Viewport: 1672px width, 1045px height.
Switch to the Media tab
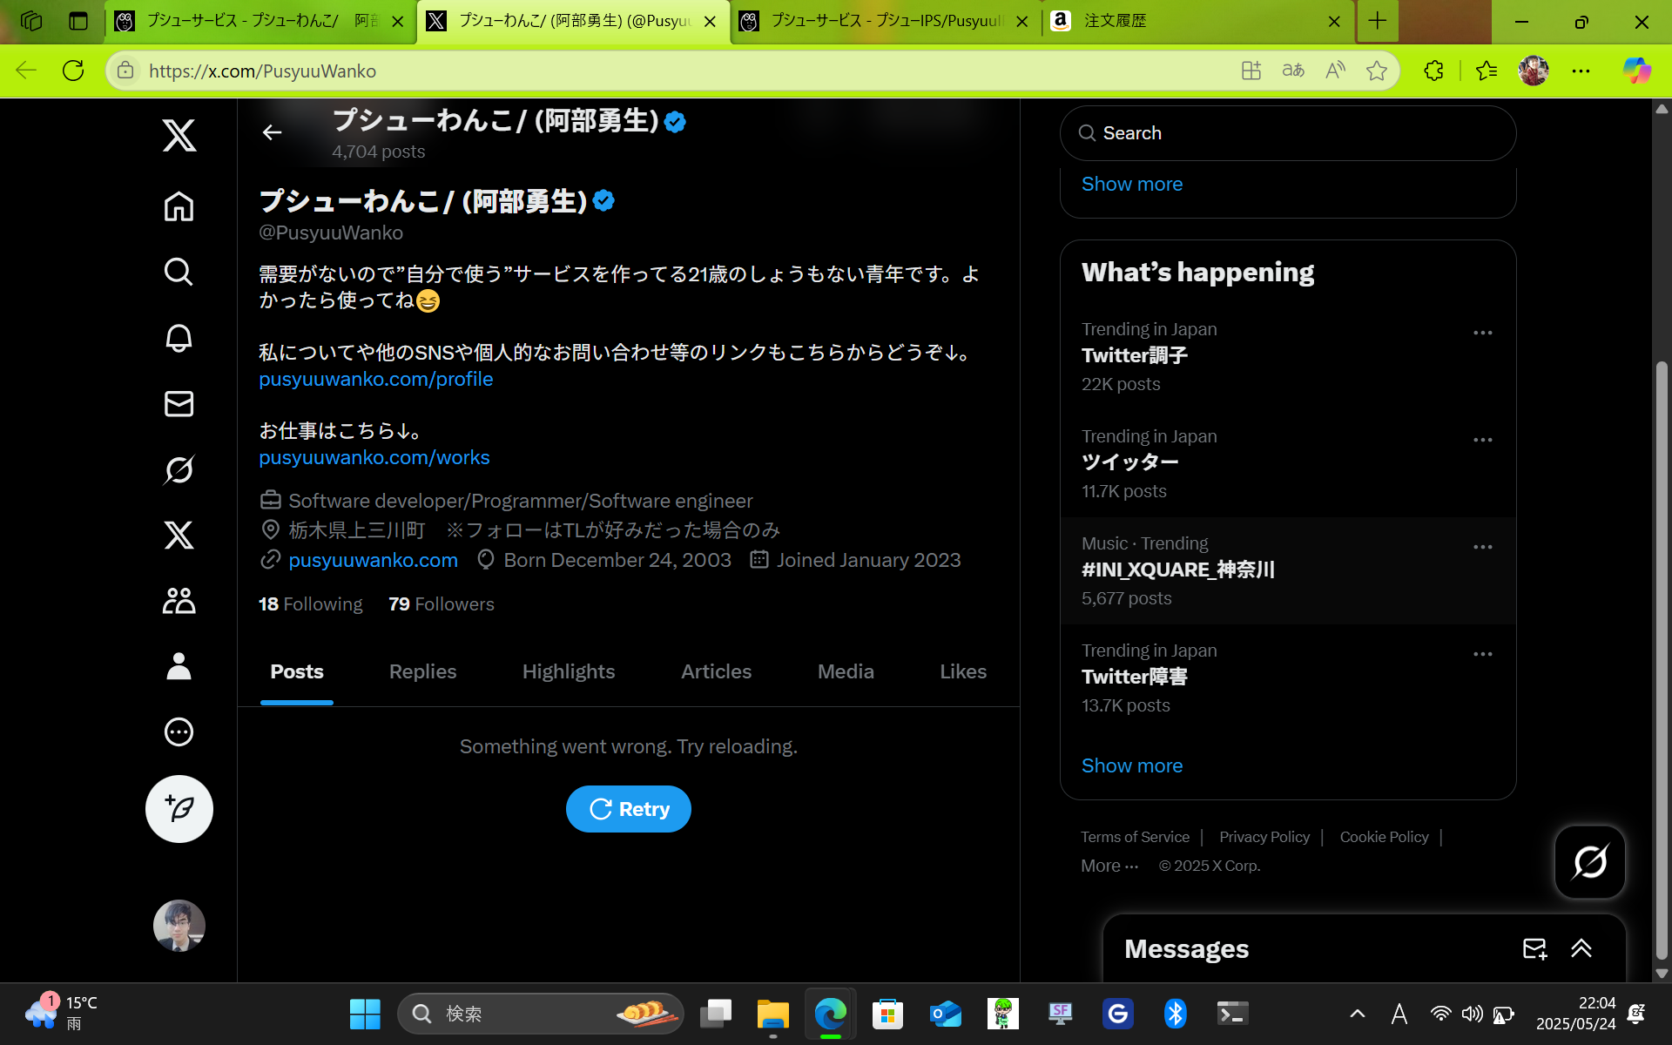pos(846,671)
